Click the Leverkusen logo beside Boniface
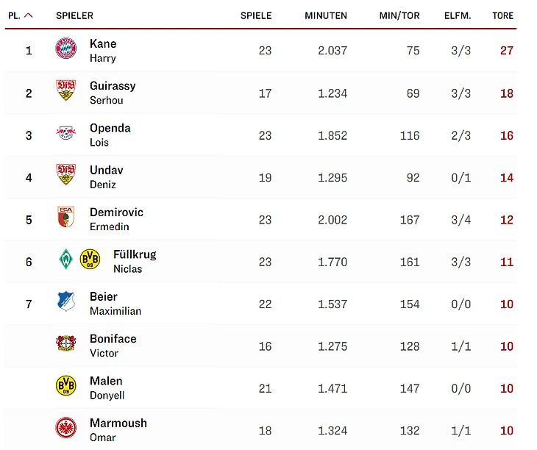 [65, 344]
